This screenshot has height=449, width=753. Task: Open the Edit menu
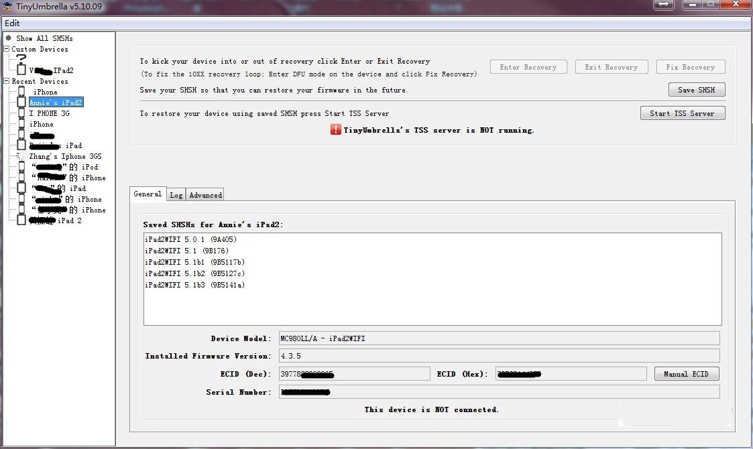pos(12,23)
